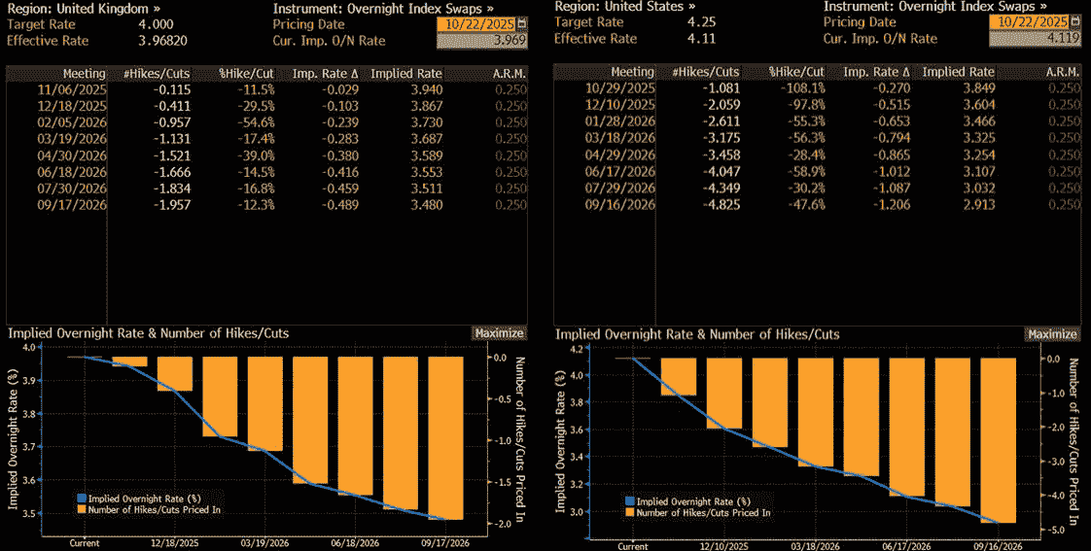Open Instrument selector in the United Kingdom panel
This screenshot has height=551, width=1091.
tap(384, 6)
